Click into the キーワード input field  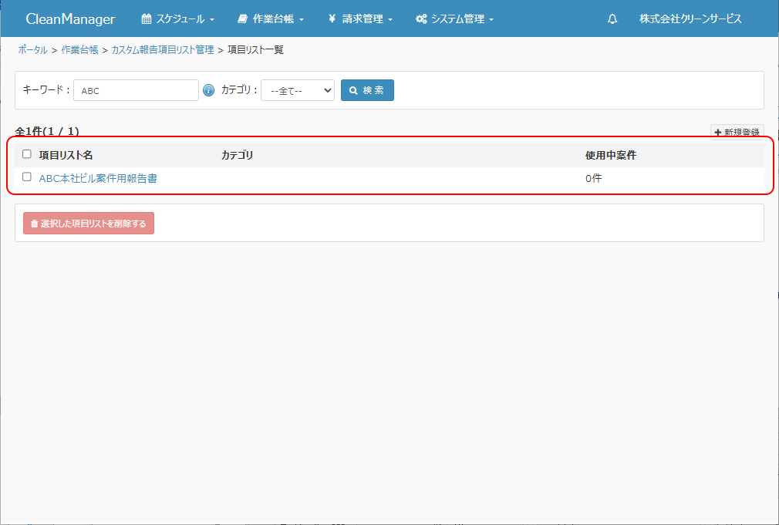pos(136,90)
